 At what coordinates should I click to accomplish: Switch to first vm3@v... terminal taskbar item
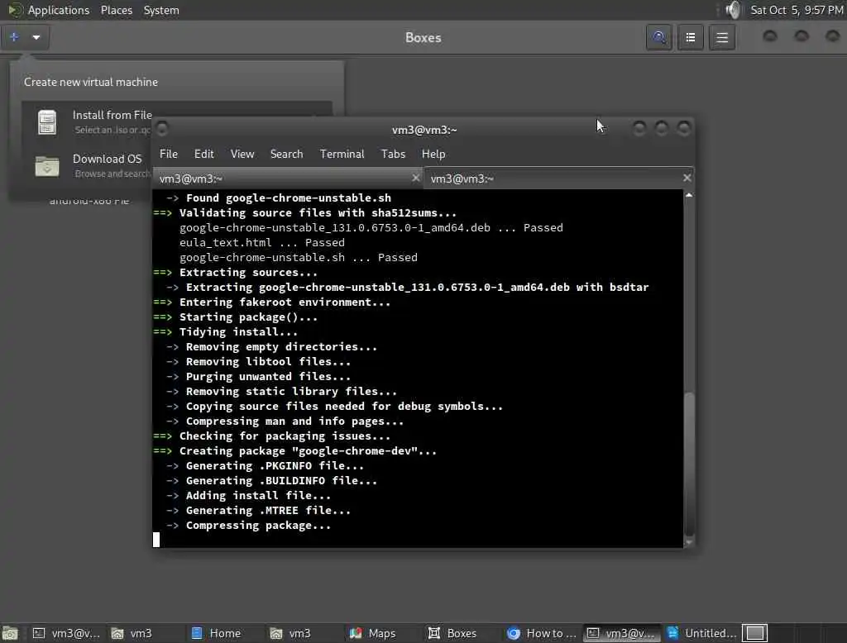click(x=66, y=633)
